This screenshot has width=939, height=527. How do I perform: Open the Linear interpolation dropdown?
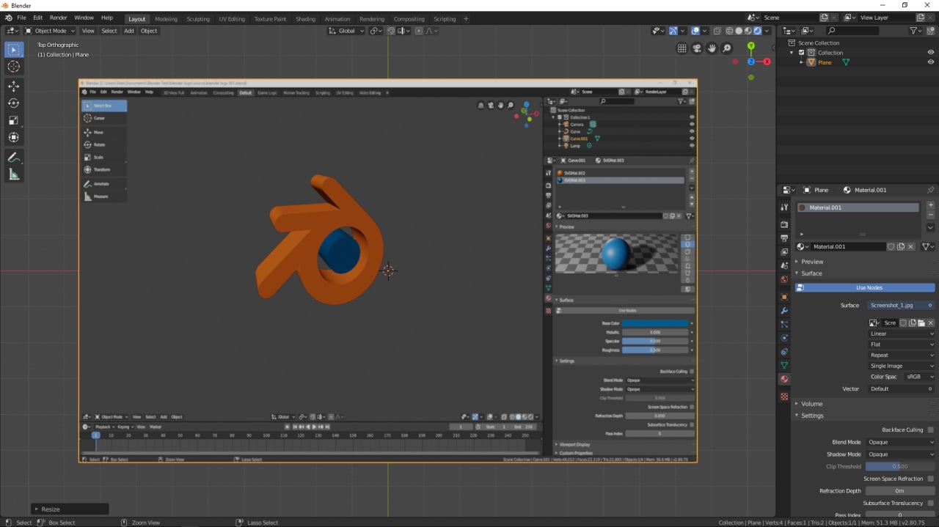[x=902, y=333]
